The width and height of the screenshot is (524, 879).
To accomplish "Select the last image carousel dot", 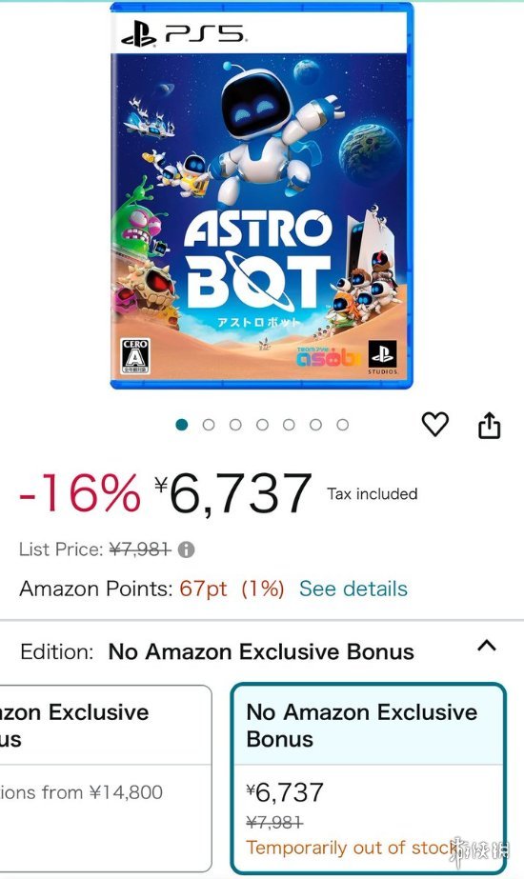I will (x=342, y=425).
